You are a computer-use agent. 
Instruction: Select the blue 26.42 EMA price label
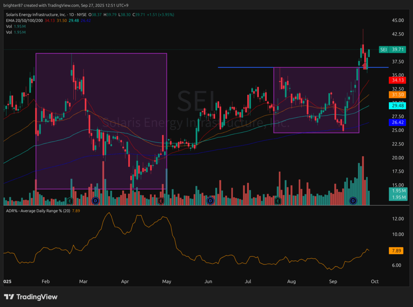(397, 122)
